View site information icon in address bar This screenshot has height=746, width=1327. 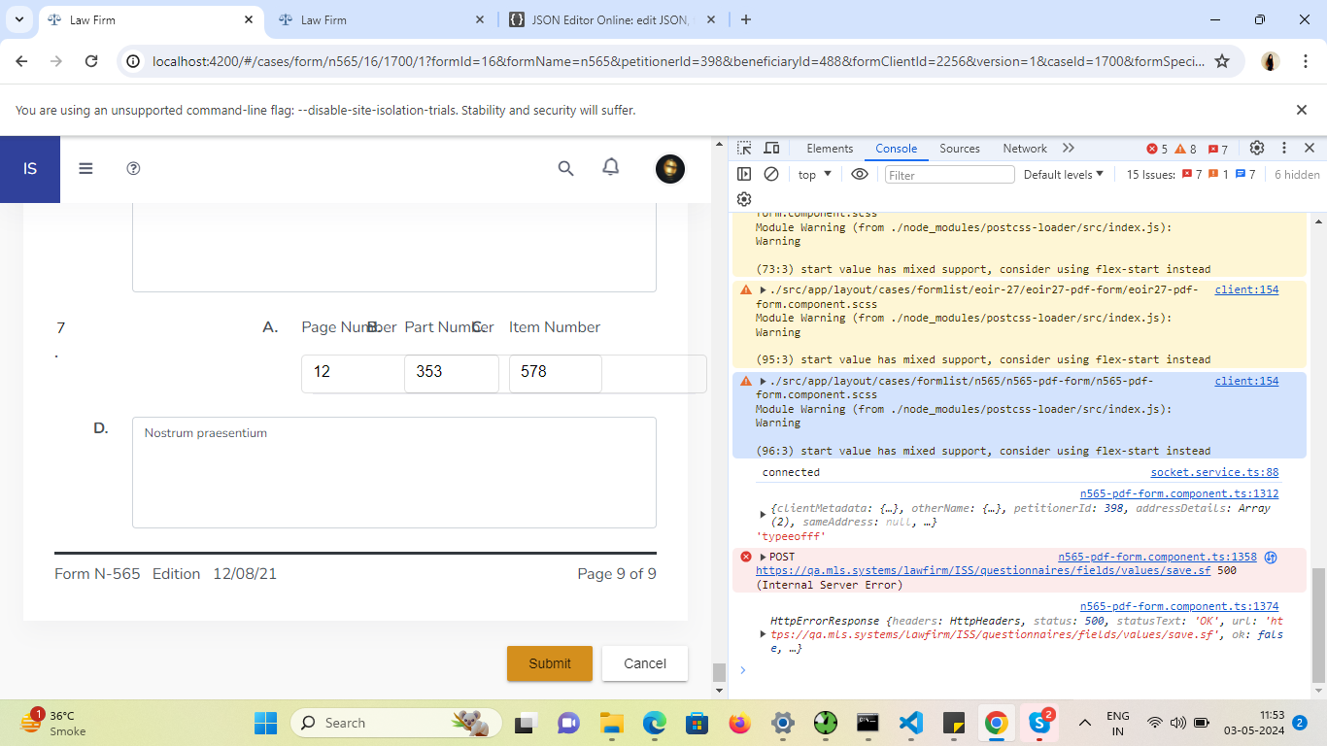tap(134, 61)
